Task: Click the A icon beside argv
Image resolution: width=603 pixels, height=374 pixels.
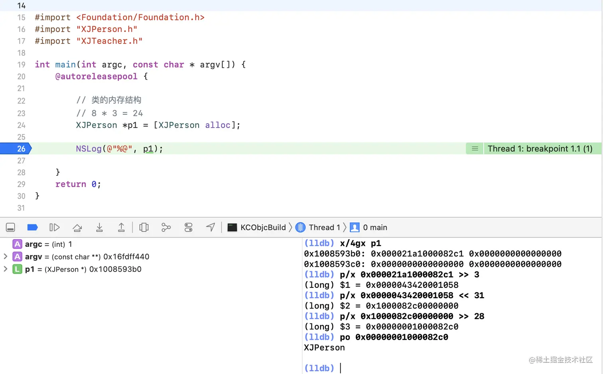Action: pyautogui.click(x=17, y=257)
